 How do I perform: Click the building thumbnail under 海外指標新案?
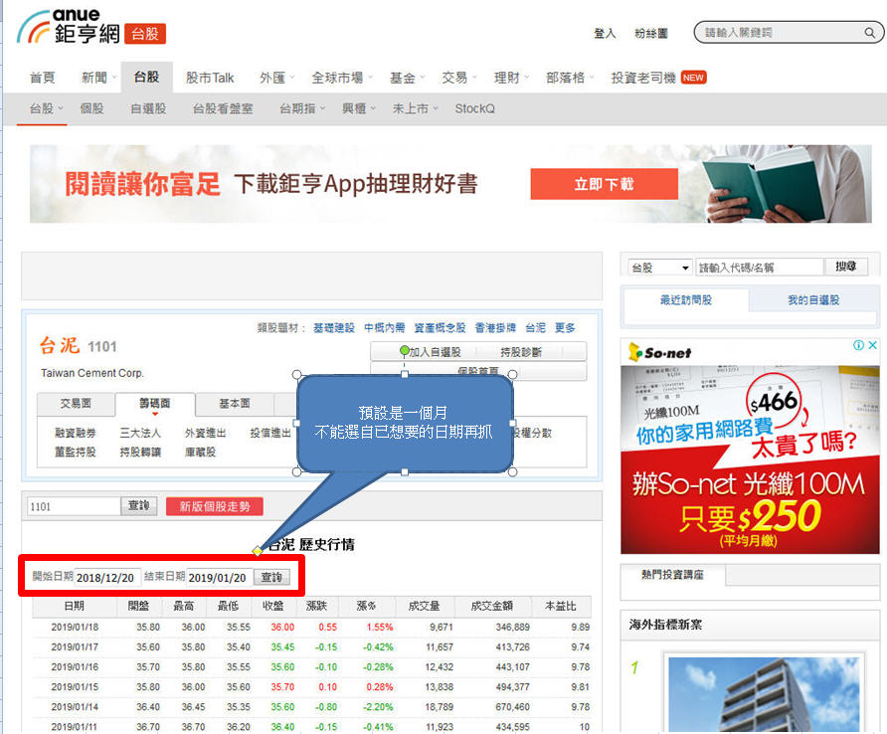[x=766, y=694]
